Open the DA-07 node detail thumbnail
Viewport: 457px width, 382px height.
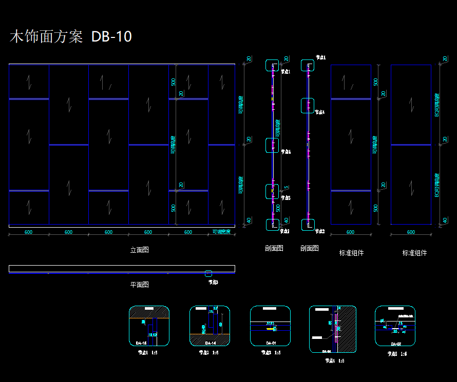[395, 326]
